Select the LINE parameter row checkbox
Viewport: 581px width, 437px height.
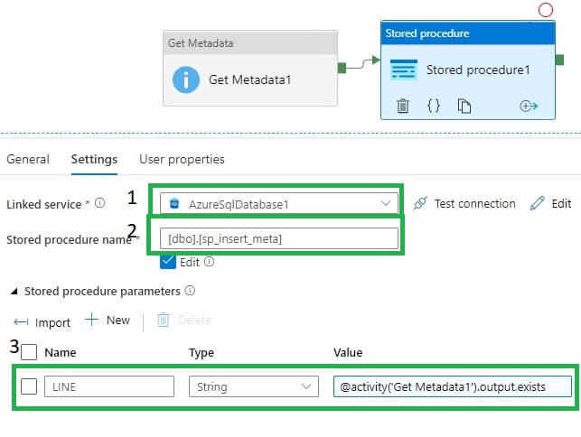(29, 386)
